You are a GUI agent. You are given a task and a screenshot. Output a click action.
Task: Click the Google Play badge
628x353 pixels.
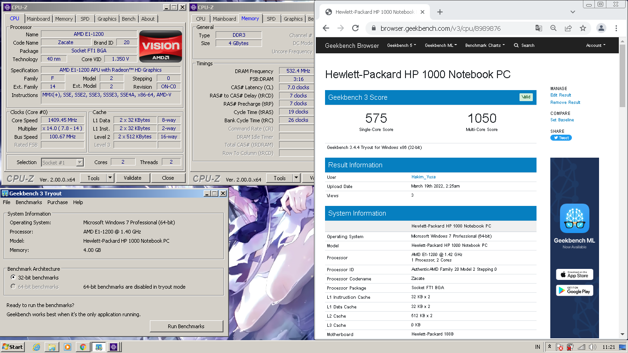click(575, 290)
